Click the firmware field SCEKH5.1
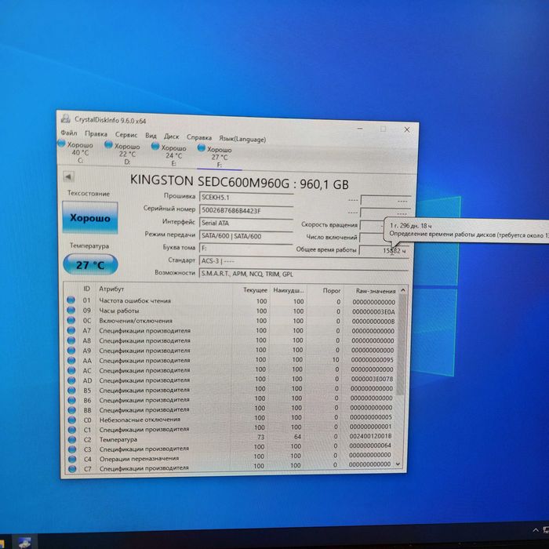This screenshot has height=549, width=549. (246, 197)
